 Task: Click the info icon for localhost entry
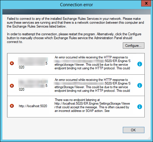pyautogui.click(x=140, y=107)
